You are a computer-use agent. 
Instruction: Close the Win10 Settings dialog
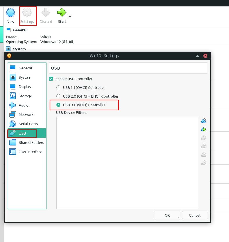pos(205,56)
